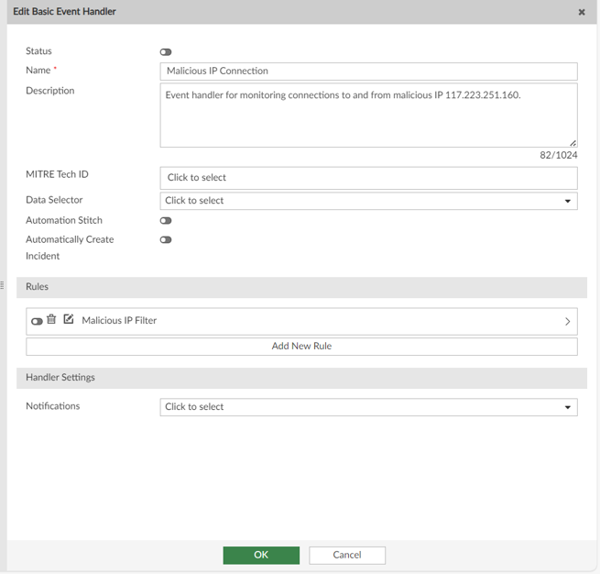Confirm changes with OK button
Screen dimensions: 600x574
coord(261,555)
